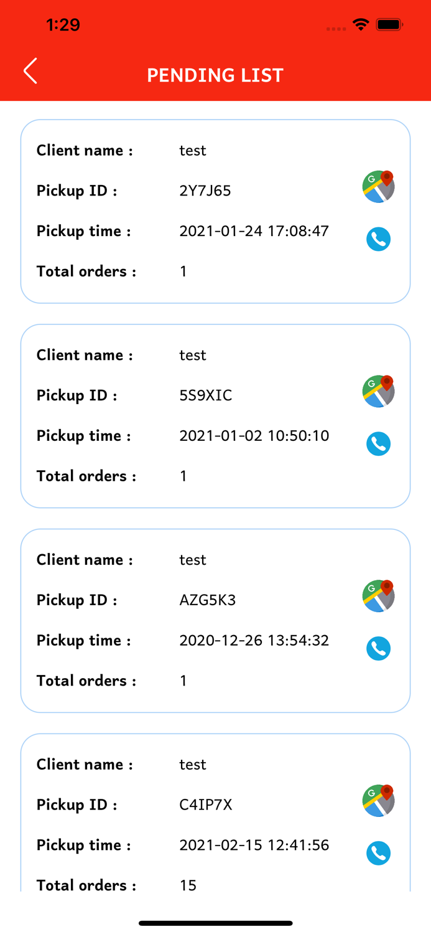The image size is (431, 934).
Task: Tap pickup time 2021-01-24 17:08:47
Action: tap(254, 231)
